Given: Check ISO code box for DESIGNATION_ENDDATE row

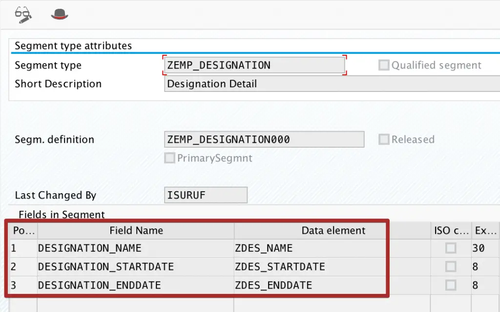Looking at the screenshot, I should 451,285.
